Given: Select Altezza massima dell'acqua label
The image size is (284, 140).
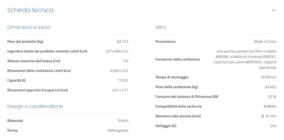Looking at the screenshot, I should pyautogui.click(x=34, y=61).
